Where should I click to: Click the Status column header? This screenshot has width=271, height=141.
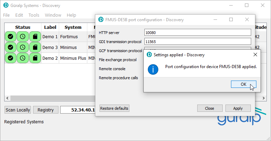pos(23,27)
